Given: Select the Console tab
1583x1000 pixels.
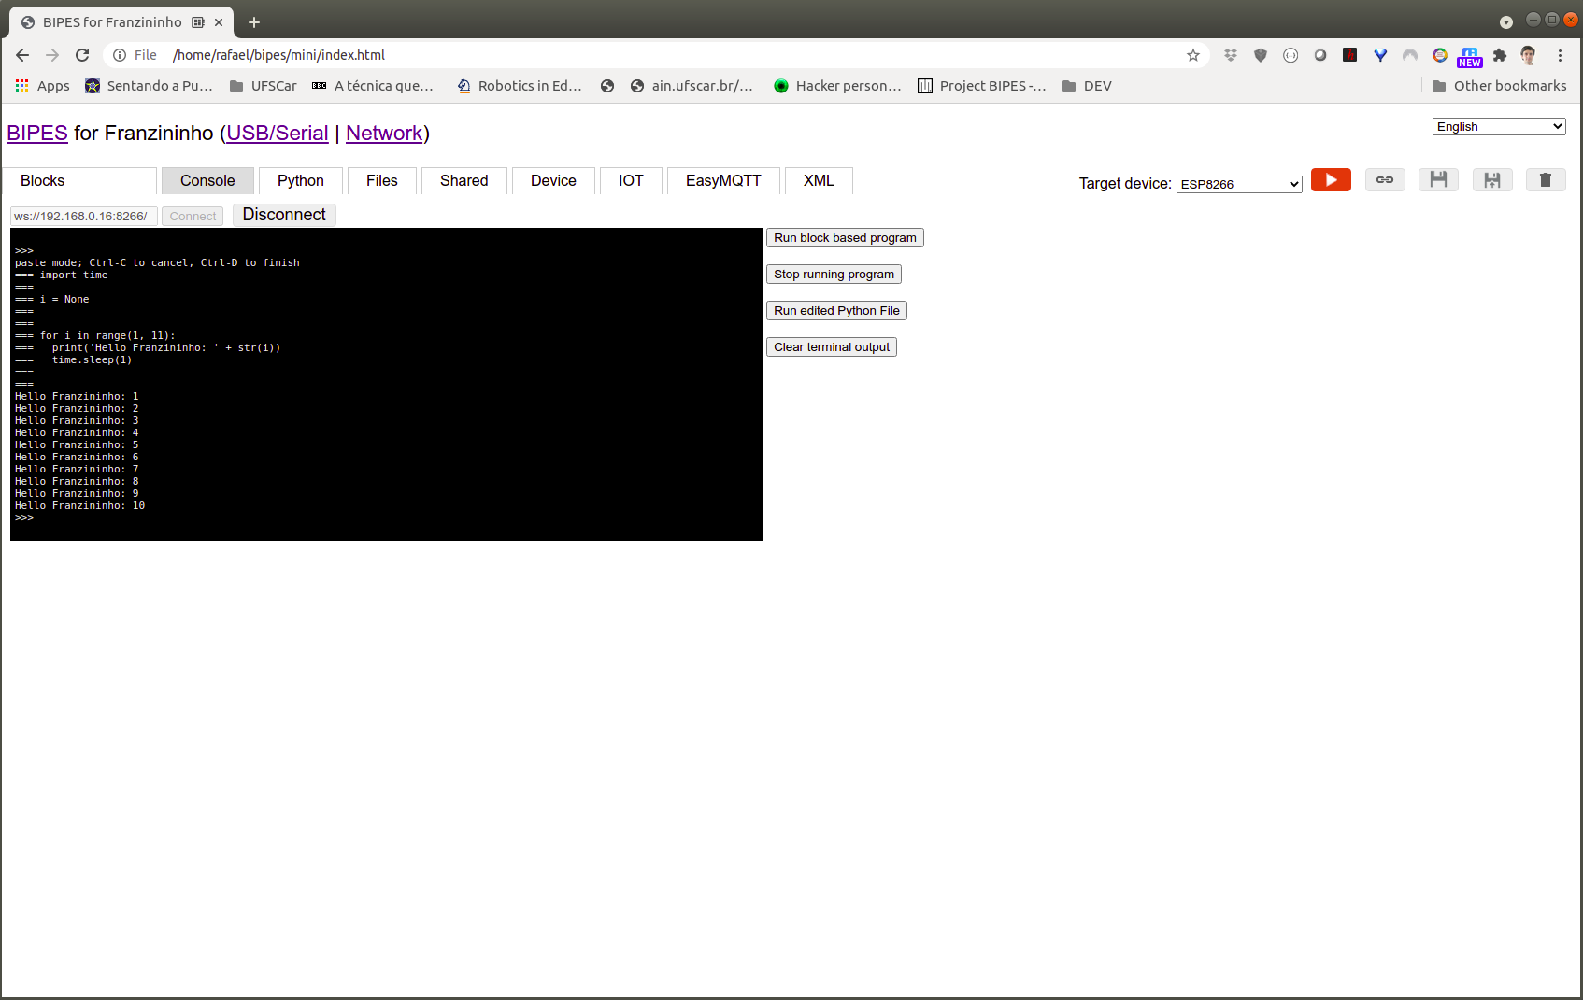Looking at the screenshot, I should pos(207,180).
